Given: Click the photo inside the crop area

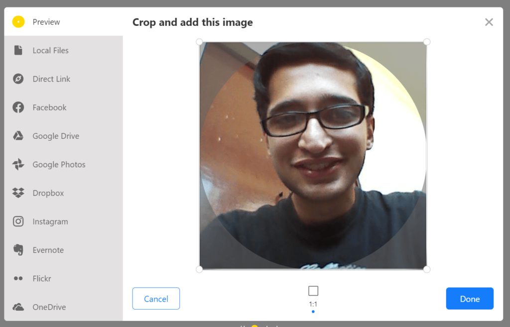Looking at the screenshot, I should click(313, 155).
